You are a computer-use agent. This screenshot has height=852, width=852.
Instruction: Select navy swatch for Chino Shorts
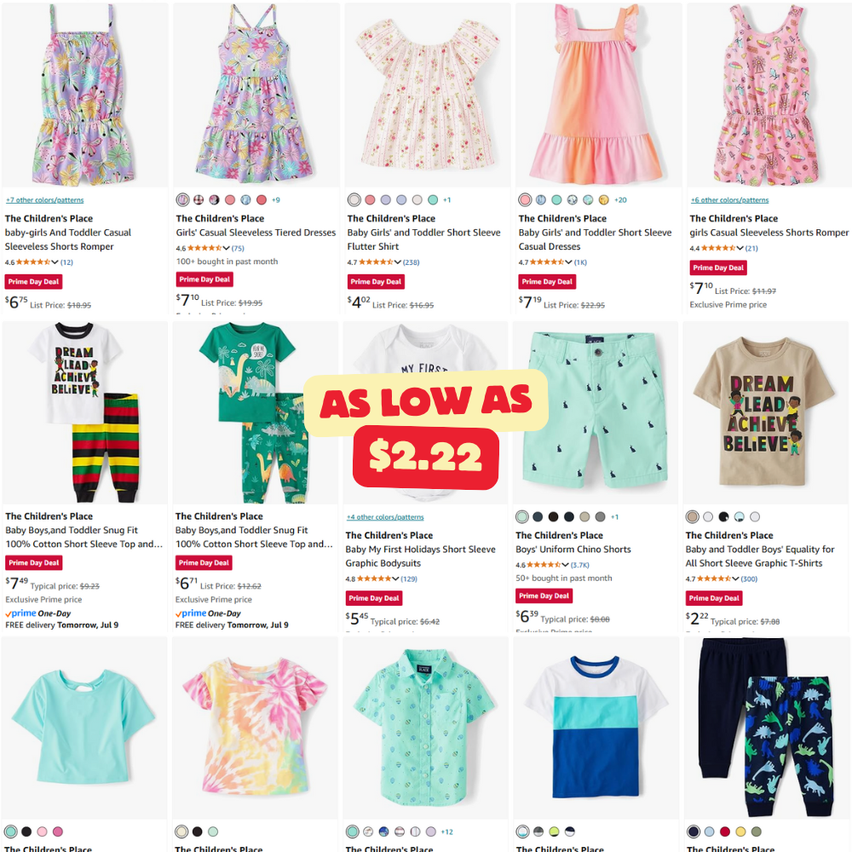click(569, 517)
